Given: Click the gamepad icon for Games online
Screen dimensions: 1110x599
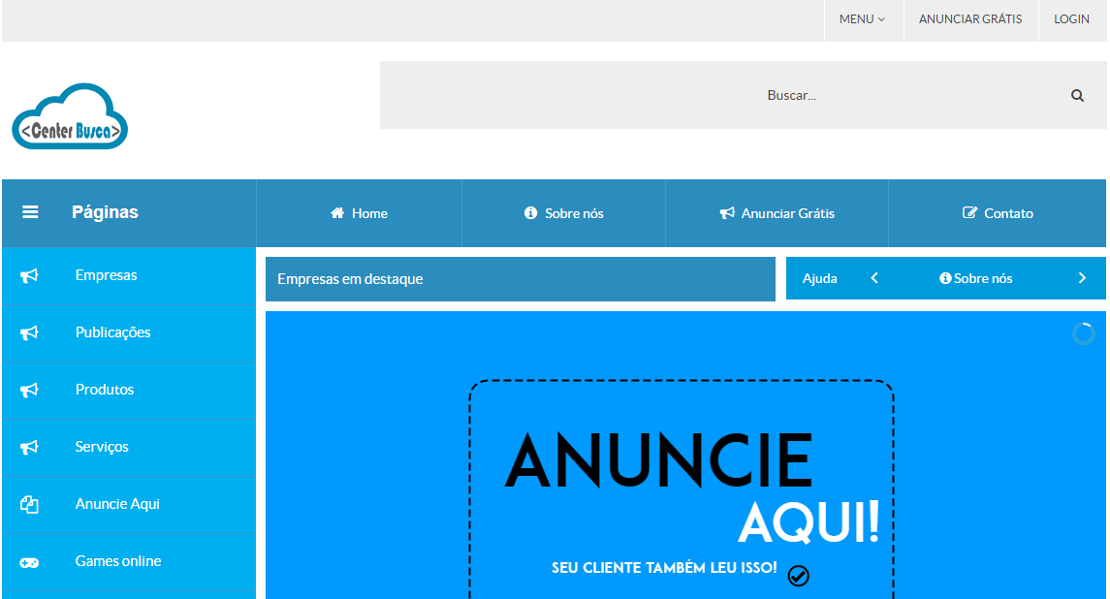Looking at the screenshot, I should 29,562.
